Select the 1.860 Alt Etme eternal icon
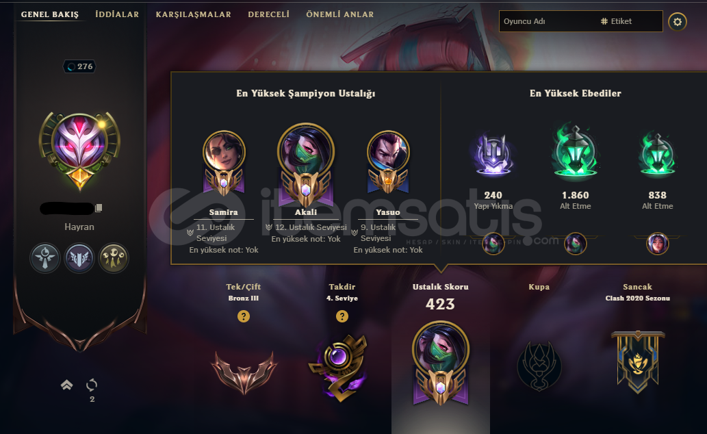 click(576, 151)
